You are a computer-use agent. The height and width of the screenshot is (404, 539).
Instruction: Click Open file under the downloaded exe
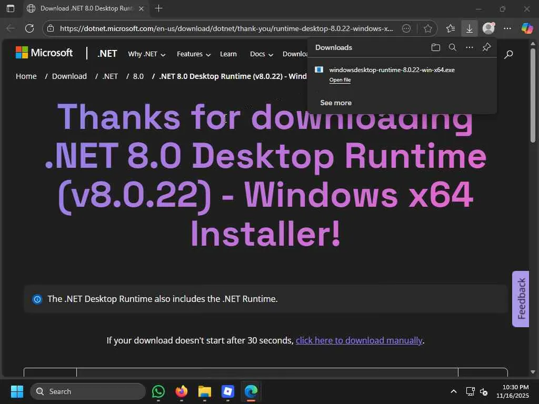340,80
